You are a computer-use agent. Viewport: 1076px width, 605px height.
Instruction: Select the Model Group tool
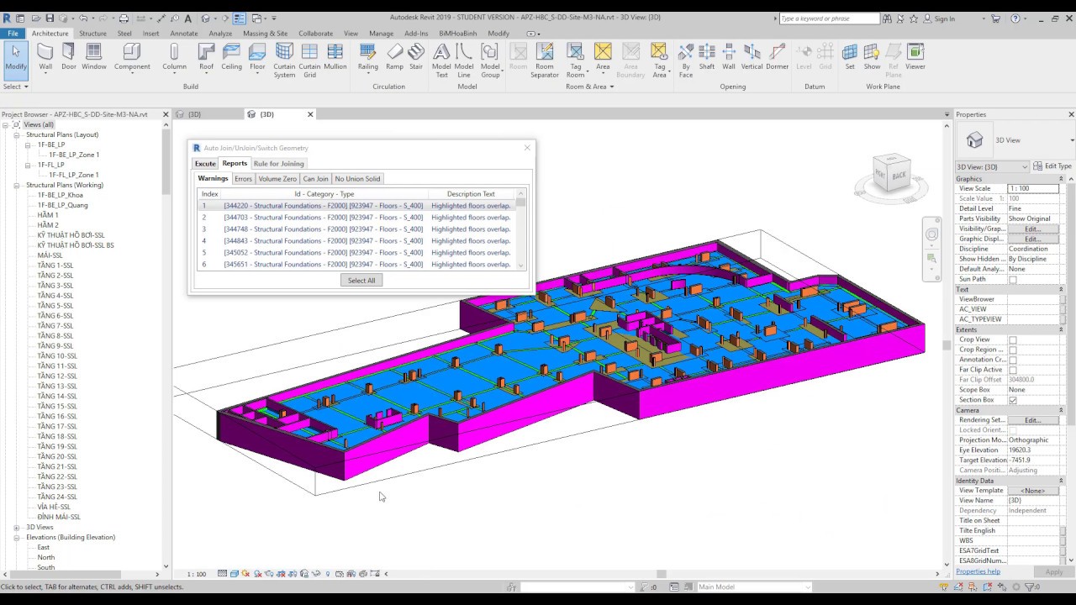(490, 60)
